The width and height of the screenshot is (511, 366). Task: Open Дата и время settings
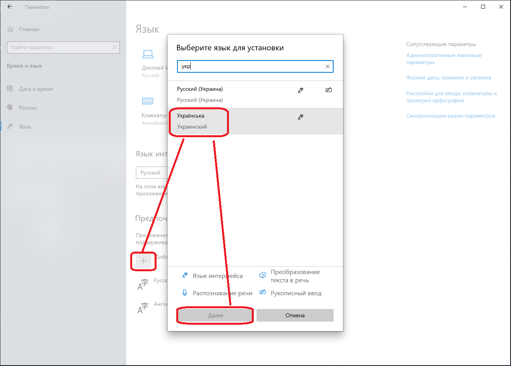click(36, 89)
